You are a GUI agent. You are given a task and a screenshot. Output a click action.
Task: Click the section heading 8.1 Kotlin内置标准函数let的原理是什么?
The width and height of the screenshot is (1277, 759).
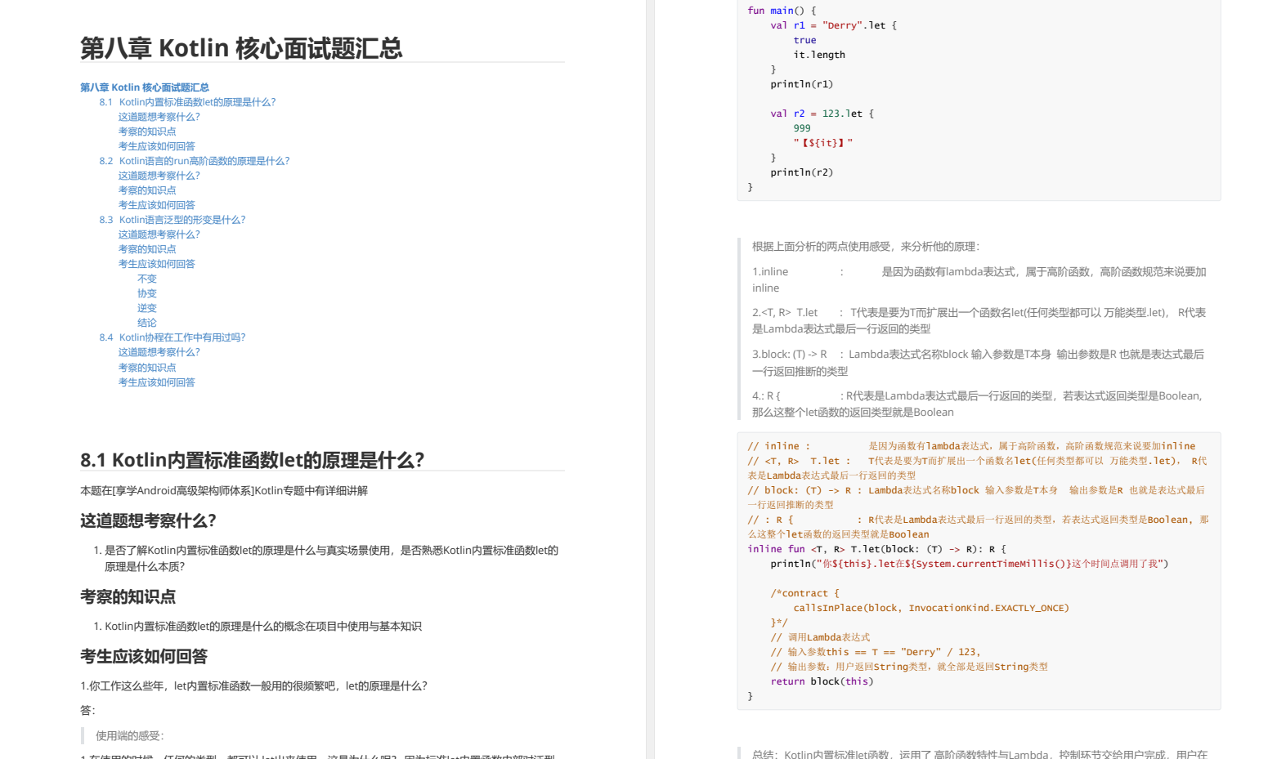[253, 460]
